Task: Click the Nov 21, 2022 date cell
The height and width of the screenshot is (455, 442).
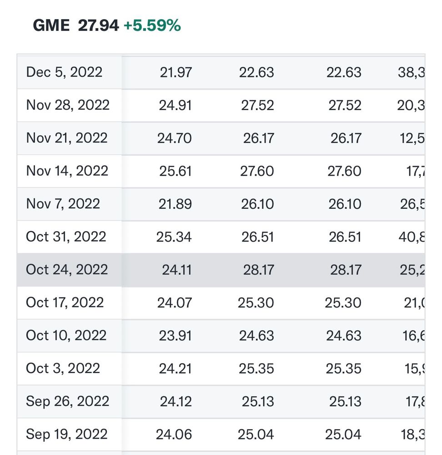Action: coord(67,138)
